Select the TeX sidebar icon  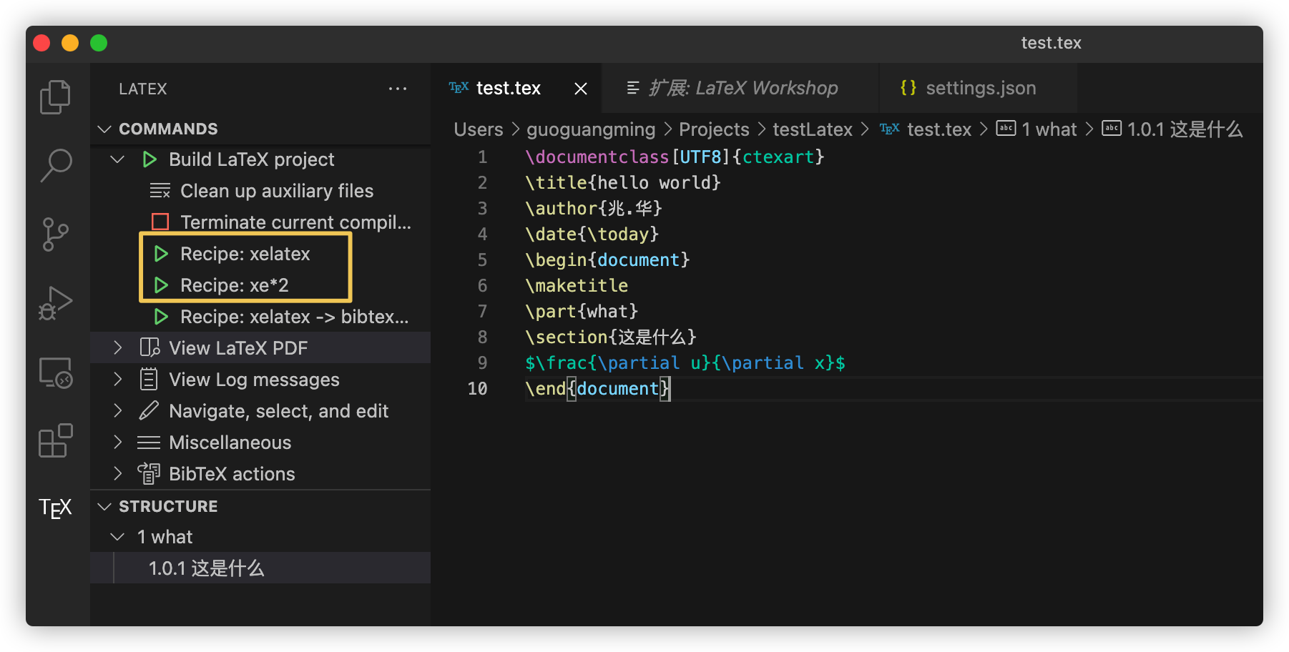55,508
